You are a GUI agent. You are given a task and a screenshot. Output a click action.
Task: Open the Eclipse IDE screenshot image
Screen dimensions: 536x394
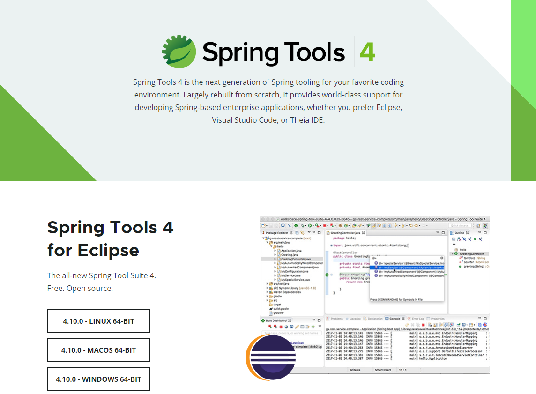pos(375,295)
